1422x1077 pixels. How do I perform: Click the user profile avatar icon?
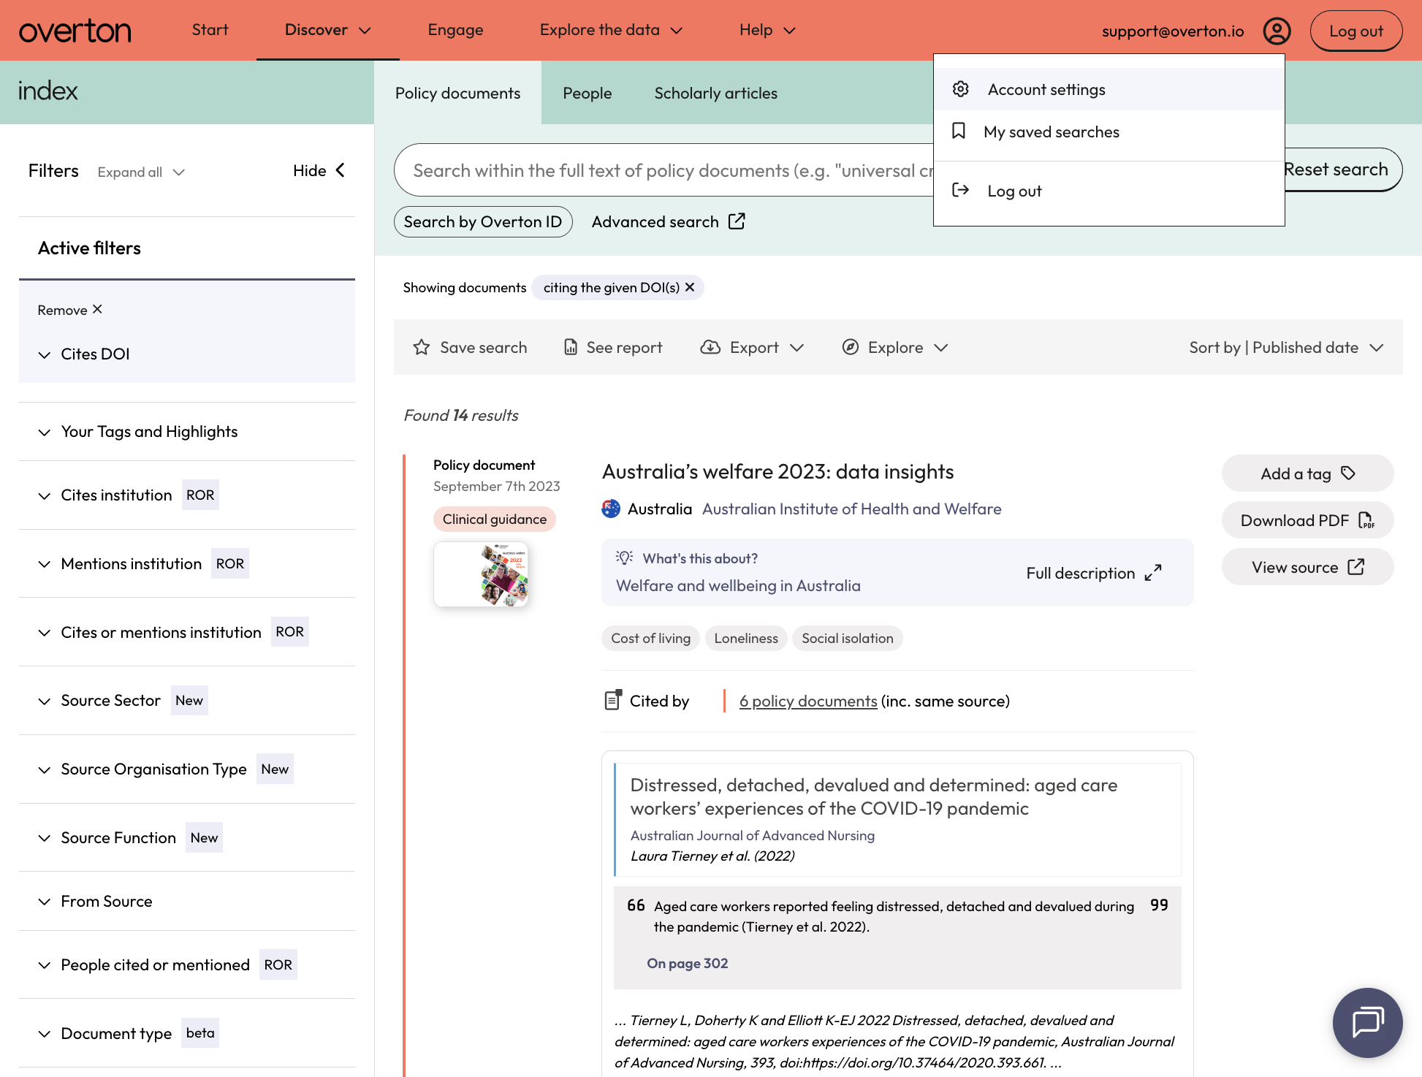click(x=1277, y=31)
